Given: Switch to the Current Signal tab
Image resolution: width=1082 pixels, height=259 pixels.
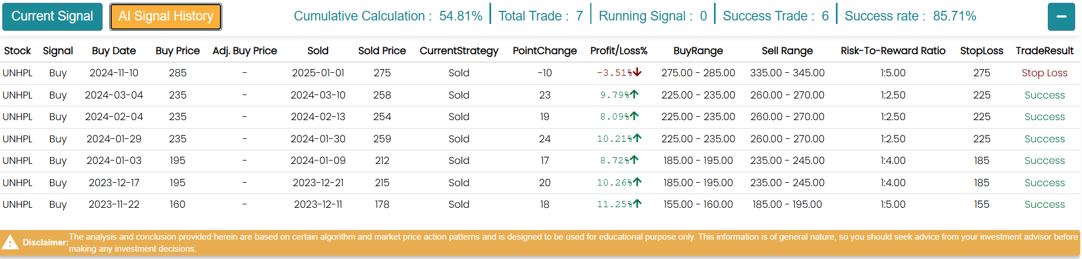Looking at the screenshot, I should pos(52,17).
